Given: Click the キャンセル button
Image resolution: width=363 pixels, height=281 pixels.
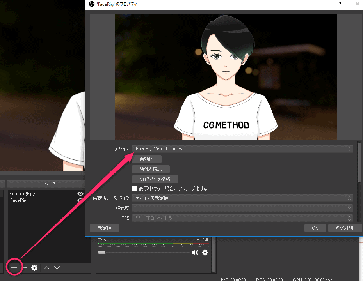Looking at the screenshot, I should 344,228.
